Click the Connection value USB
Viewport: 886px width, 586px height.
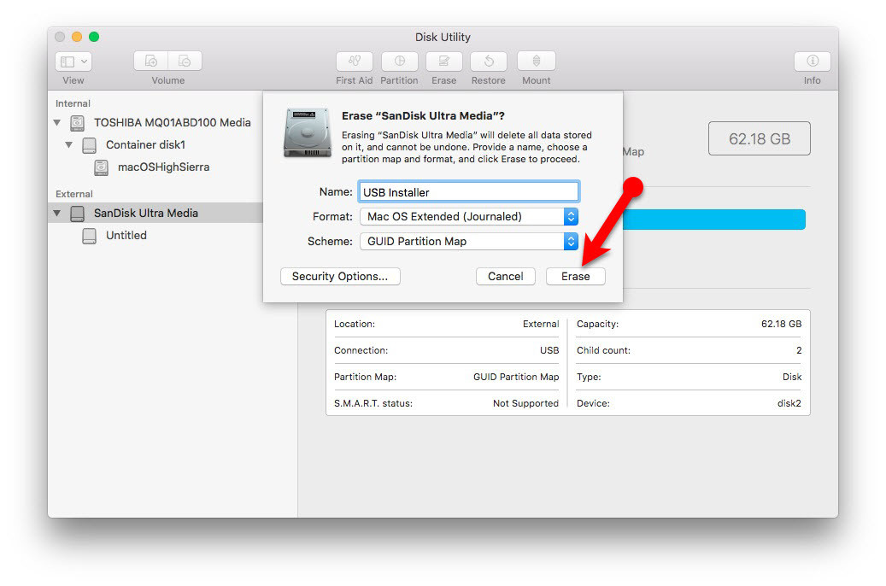pos(549,350)
